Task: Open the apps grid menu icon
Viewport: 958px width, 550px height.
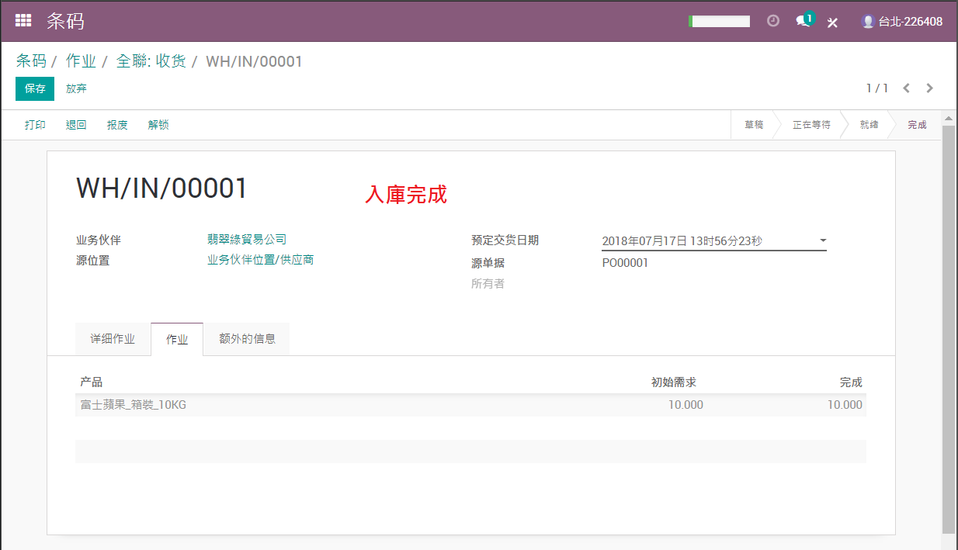Action: [x=23, y=21]
